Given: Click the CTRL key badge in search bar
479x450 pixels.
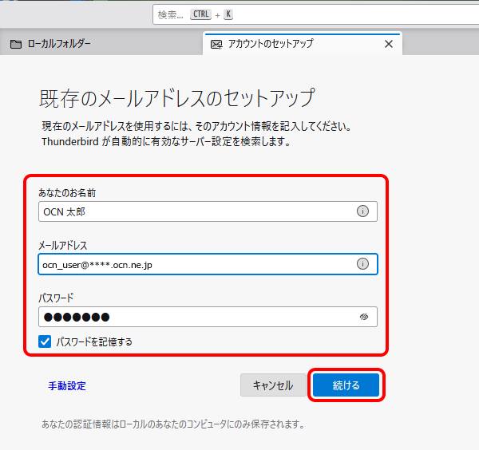Looking at the screenshot, I should pyautogui.click(x=200, y=14).
